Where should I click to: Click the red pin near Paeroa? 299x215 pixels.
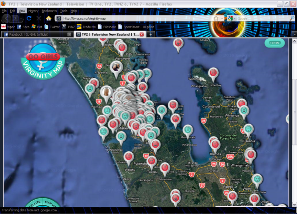(232, 196)
